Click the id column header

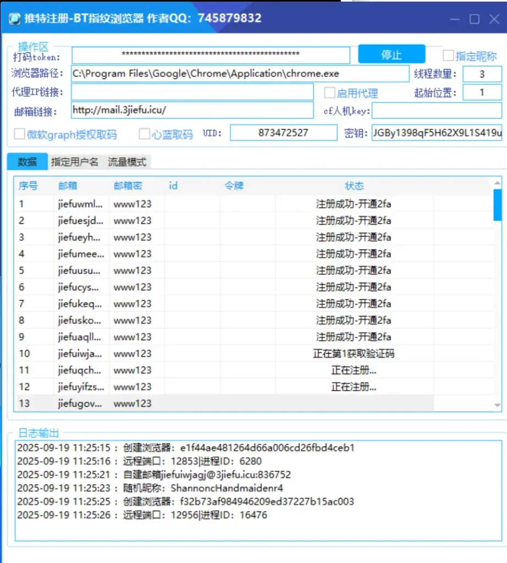pyautogui.click(x=173, y=186)
